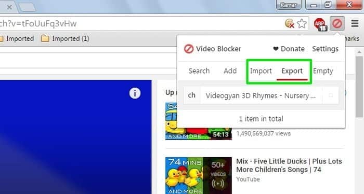Viewport: 364px width, 194px height.
Task: Click the scrollbar up arrow
Action: click(359, 52)
